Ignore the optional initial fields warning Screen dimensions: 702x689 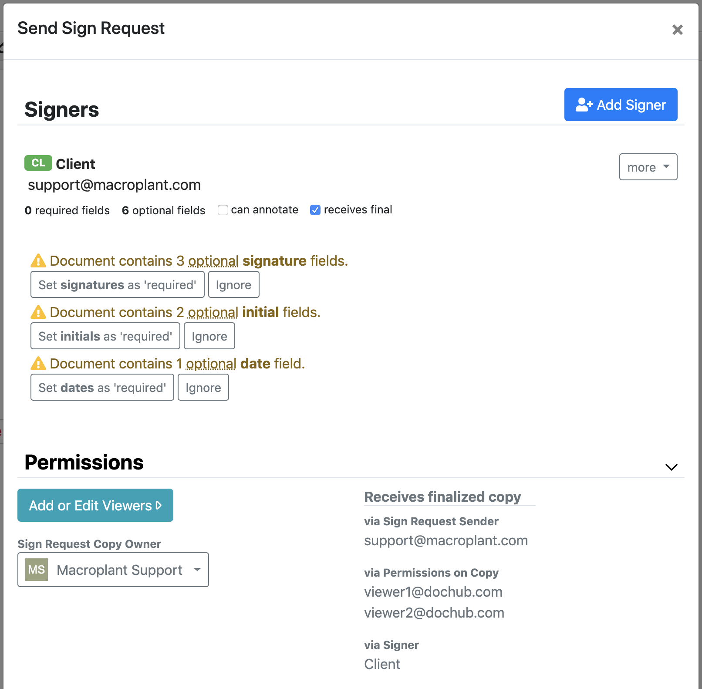(209, 336)
